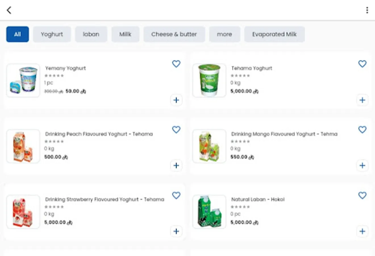375x256 pixels.
Task: Add Drinking Strawberry Flavoured Yoghurt to cart
Action: point(176,231)
